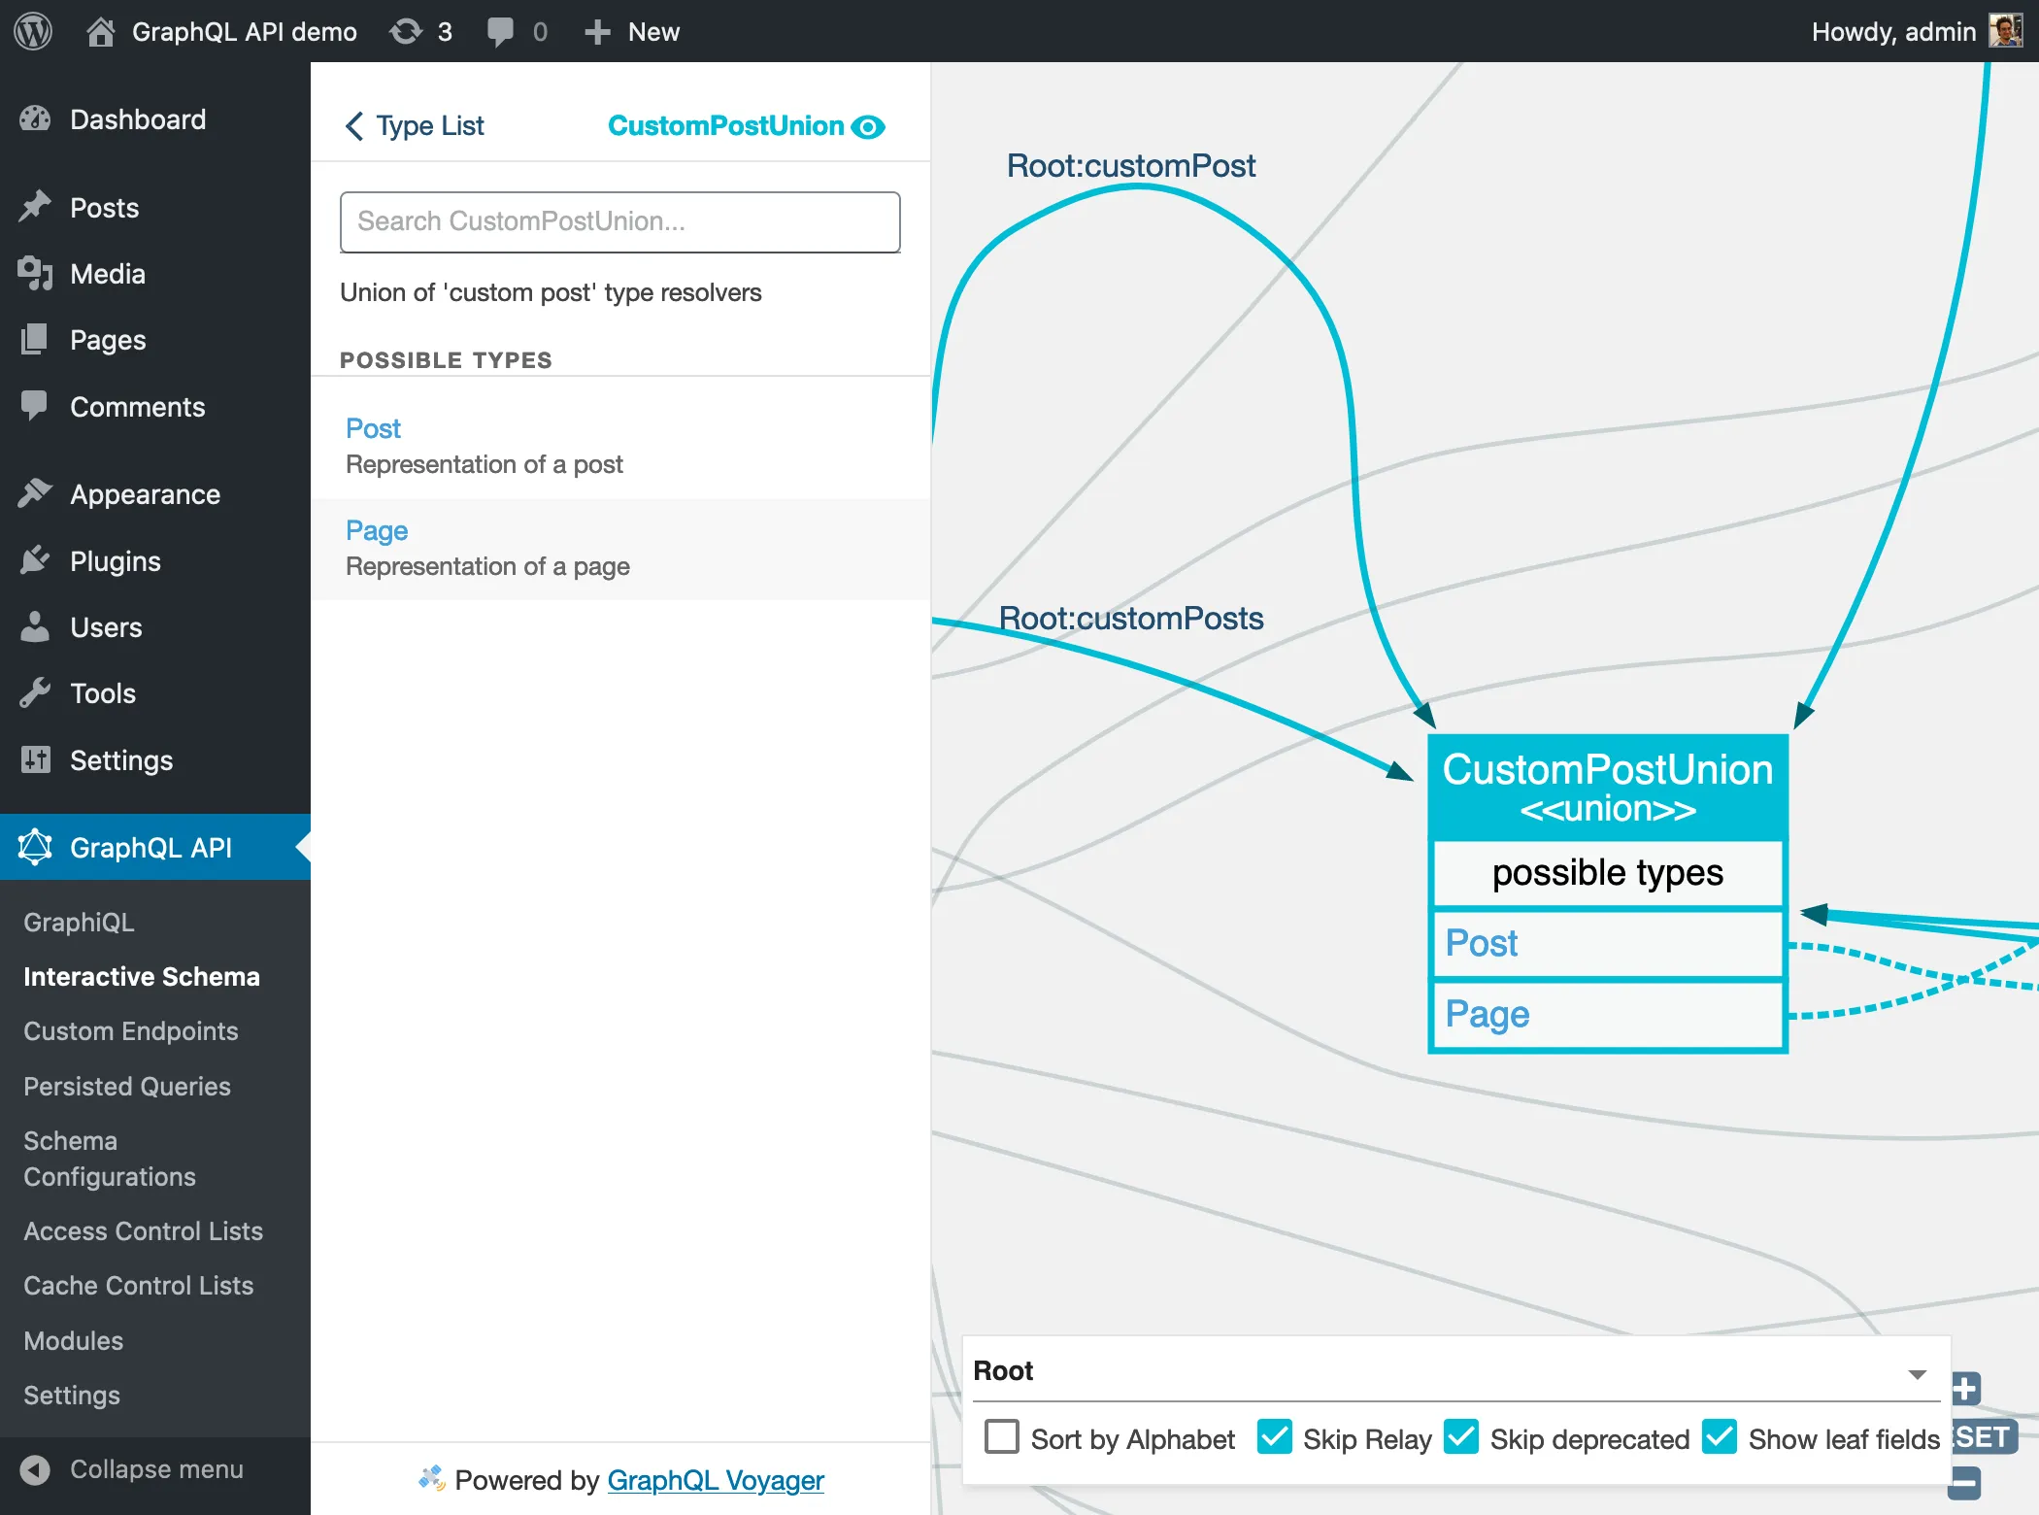2039x1515 pixels.
Task: Click the updates count 3
Action: click(x=445, y=32)
